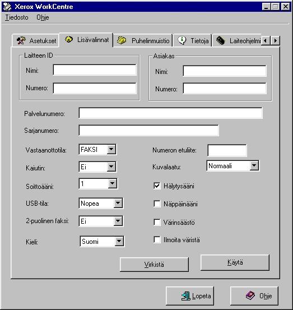Viewport: 293px width, 310px height.
Task: Click the Sarjanumero input field
Action: (149, 130)
